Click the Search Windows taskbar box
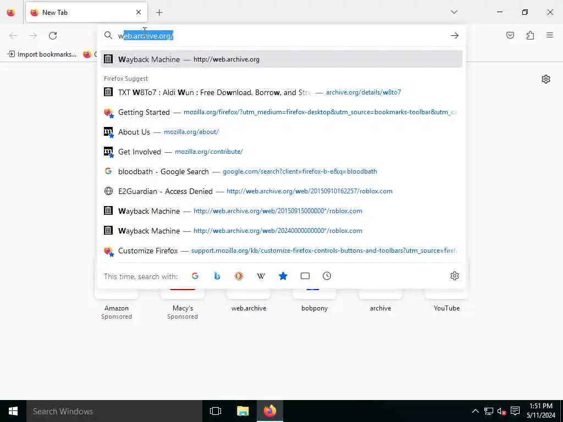Image resolution: width=563 pixels, height=422 pixels. pyautogui.click(x=114, y=411)
